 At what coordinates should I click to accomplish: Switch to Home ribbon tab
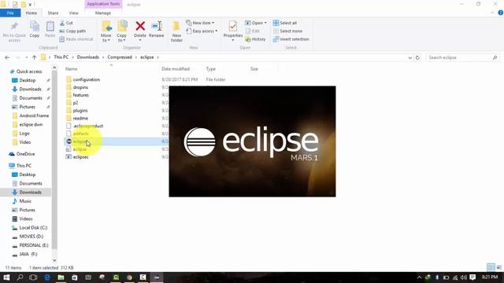pos(31,13)
